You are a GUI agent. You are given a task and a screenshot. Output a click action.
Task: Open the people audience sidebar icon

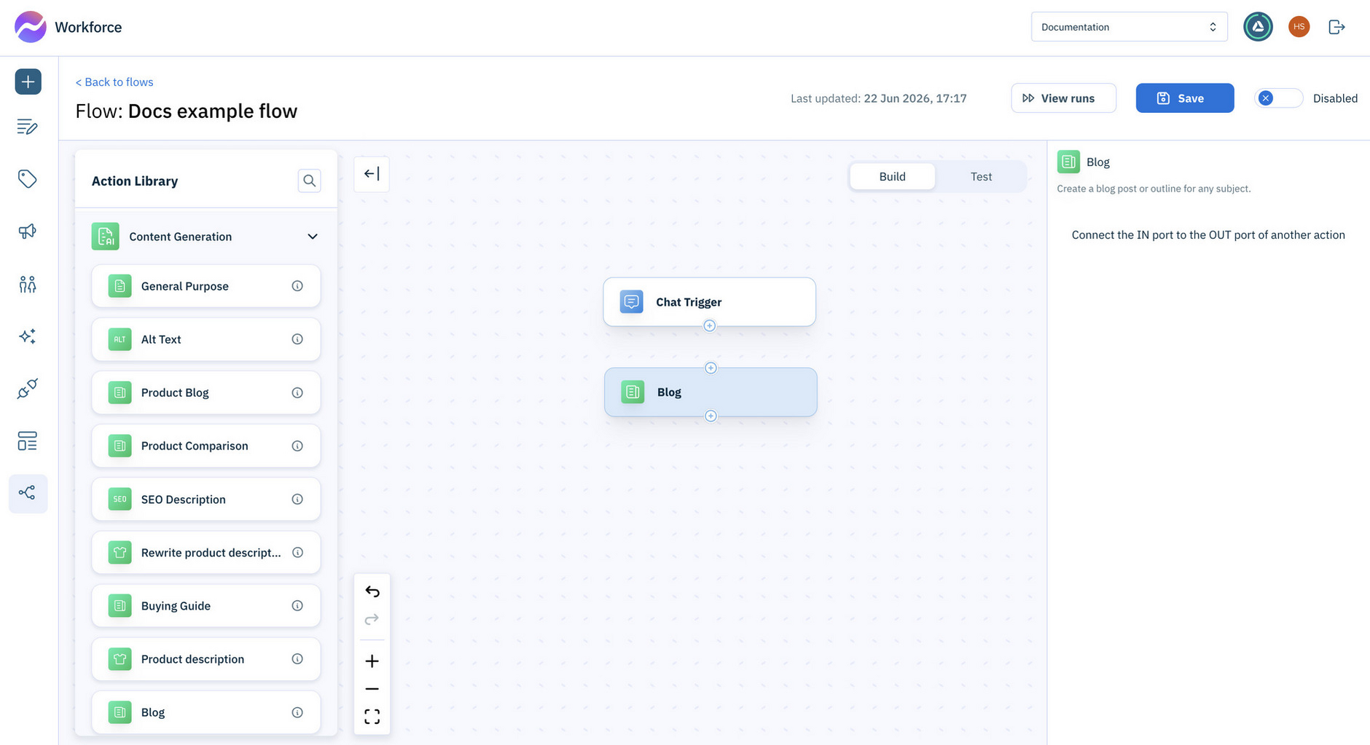[28, 284]
